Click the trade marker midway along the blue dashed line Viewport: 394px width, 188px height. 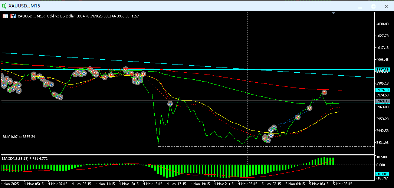[x=298, y=117]
